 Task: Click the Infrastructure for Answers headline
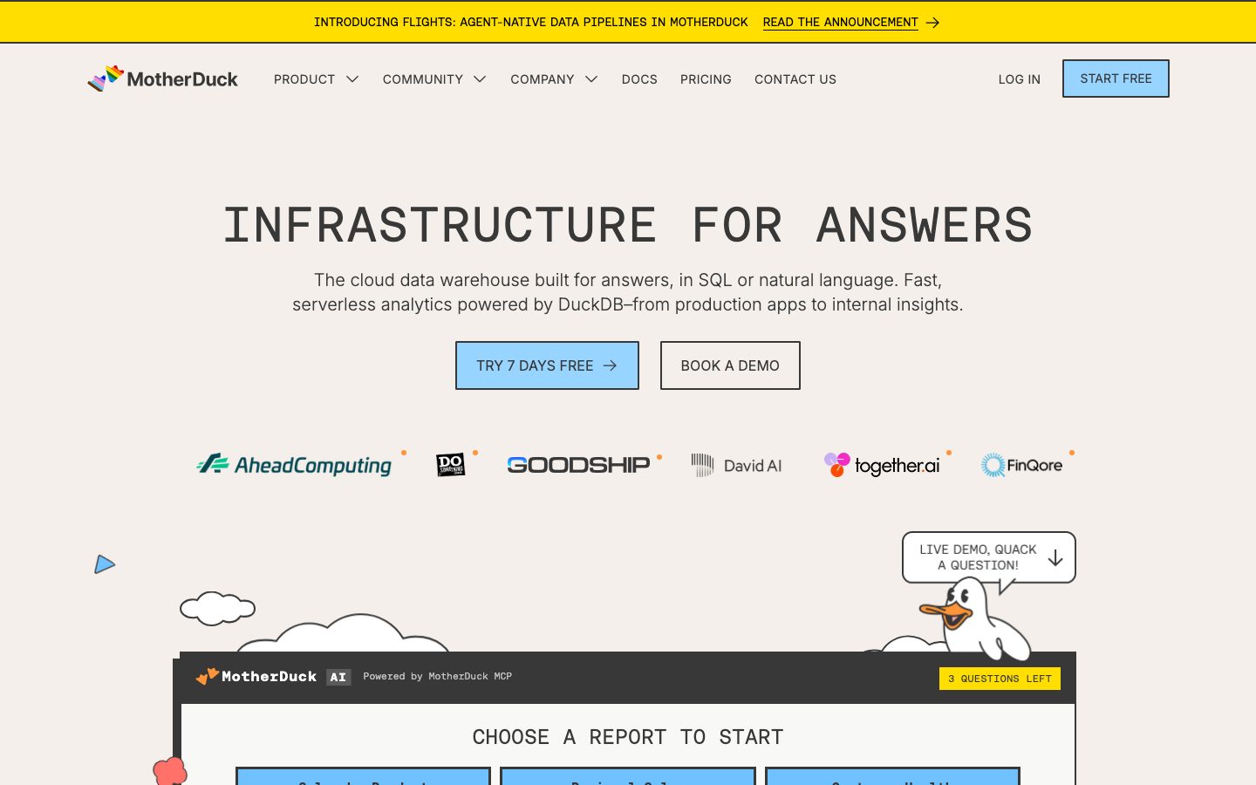click(628, 225)
